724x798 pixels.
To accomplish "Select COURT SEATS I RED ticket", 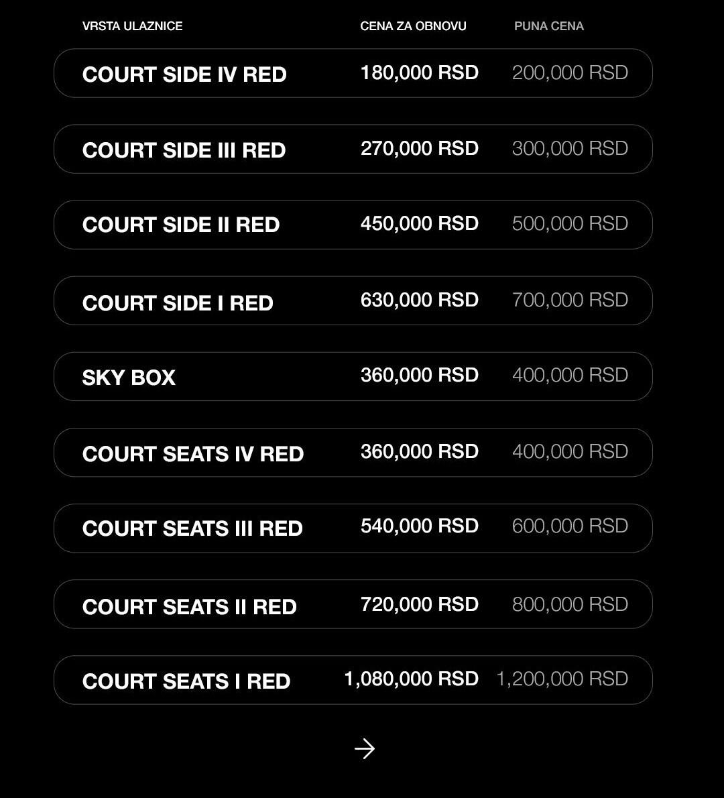I will [353, 680].
